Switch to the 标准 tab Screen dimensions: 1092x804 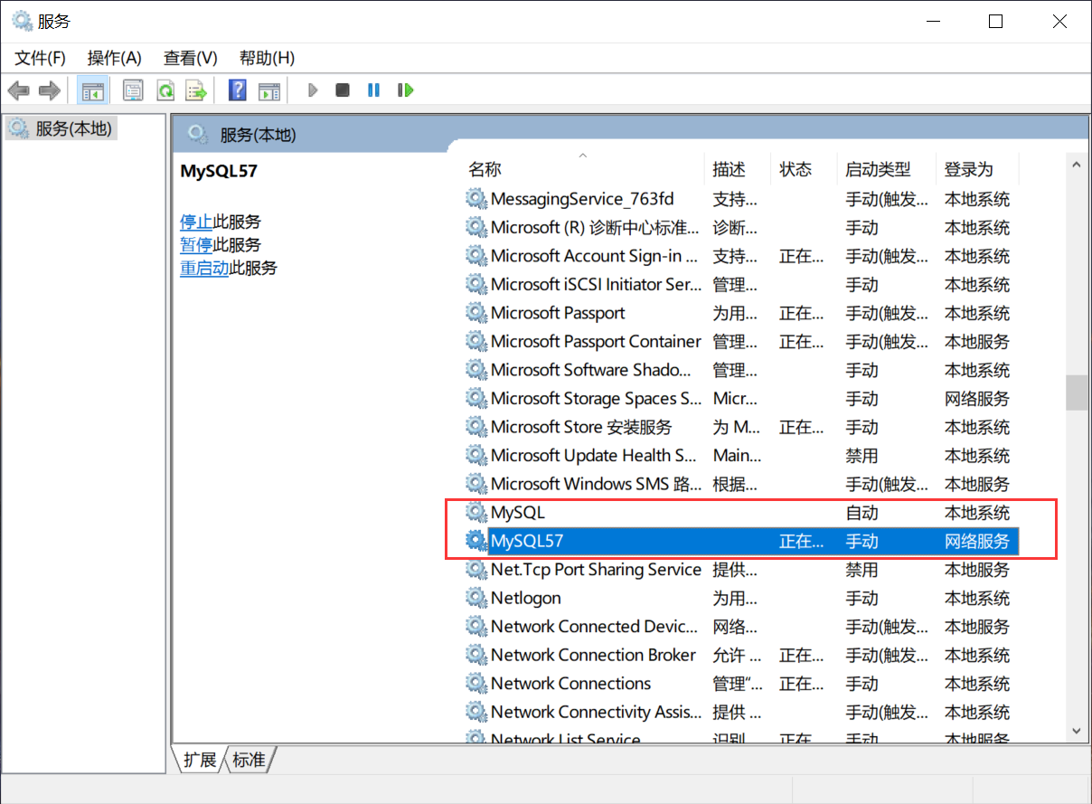249,760
